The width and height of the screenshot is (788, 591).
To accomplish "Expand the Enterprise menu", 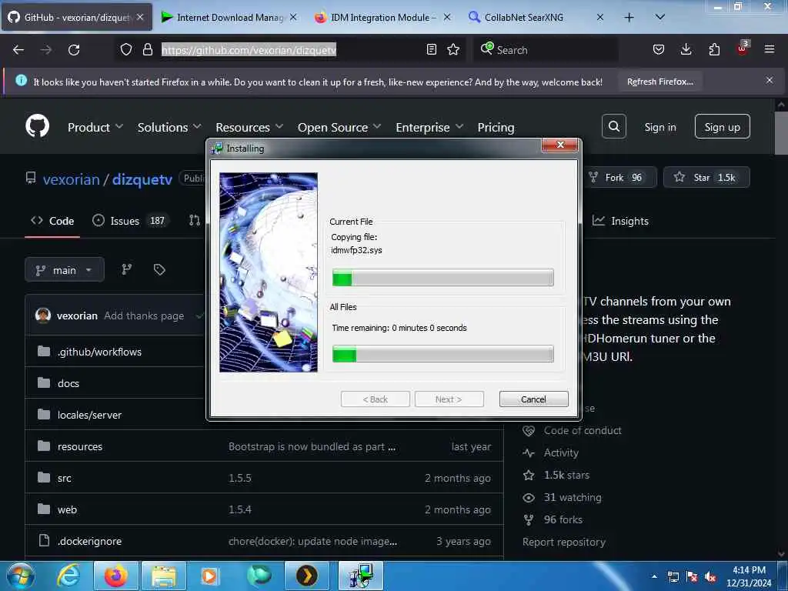I will click(x=429, y=127).
